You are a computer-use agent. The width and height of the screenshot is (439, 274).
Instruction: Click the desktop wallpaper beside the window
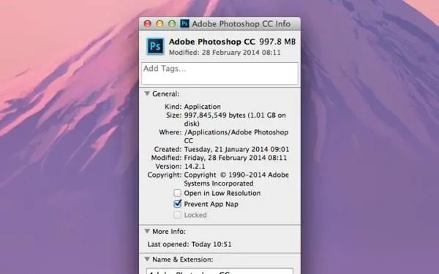point(364,140)
